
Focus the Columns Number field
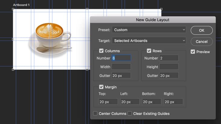121,58
